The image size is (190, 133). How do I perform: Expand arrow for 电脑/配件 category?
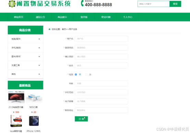click(39, 39)
